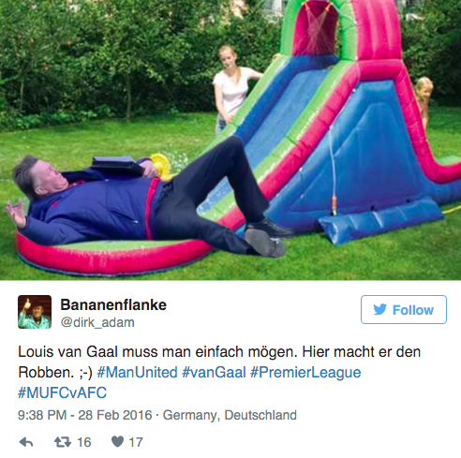Follow the Bananenflanke account
The width and height of the screenshot is (461, 458).
(404, 309)
